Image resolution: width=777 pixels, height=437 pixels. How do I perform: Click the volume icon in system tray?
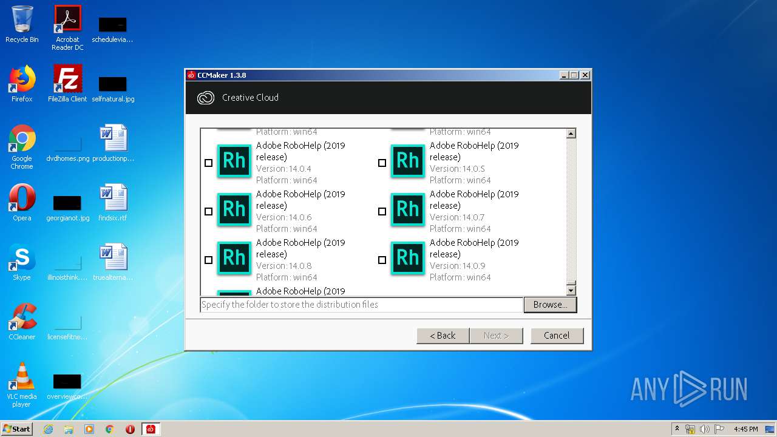[x=704, y=429]
